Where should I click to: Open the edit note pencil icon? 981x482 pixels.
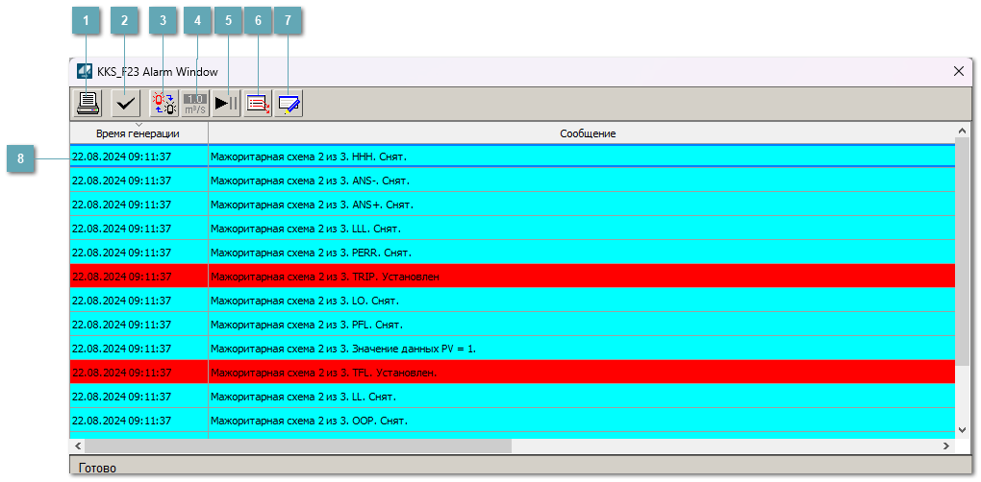click(x=289, y=103)
